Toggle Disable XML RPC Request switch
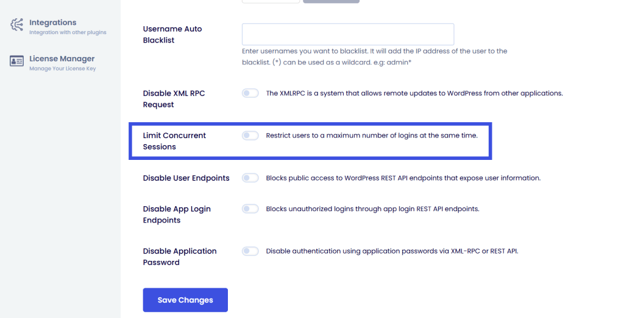This screenshot has height=318, width=624. point(250,93)
